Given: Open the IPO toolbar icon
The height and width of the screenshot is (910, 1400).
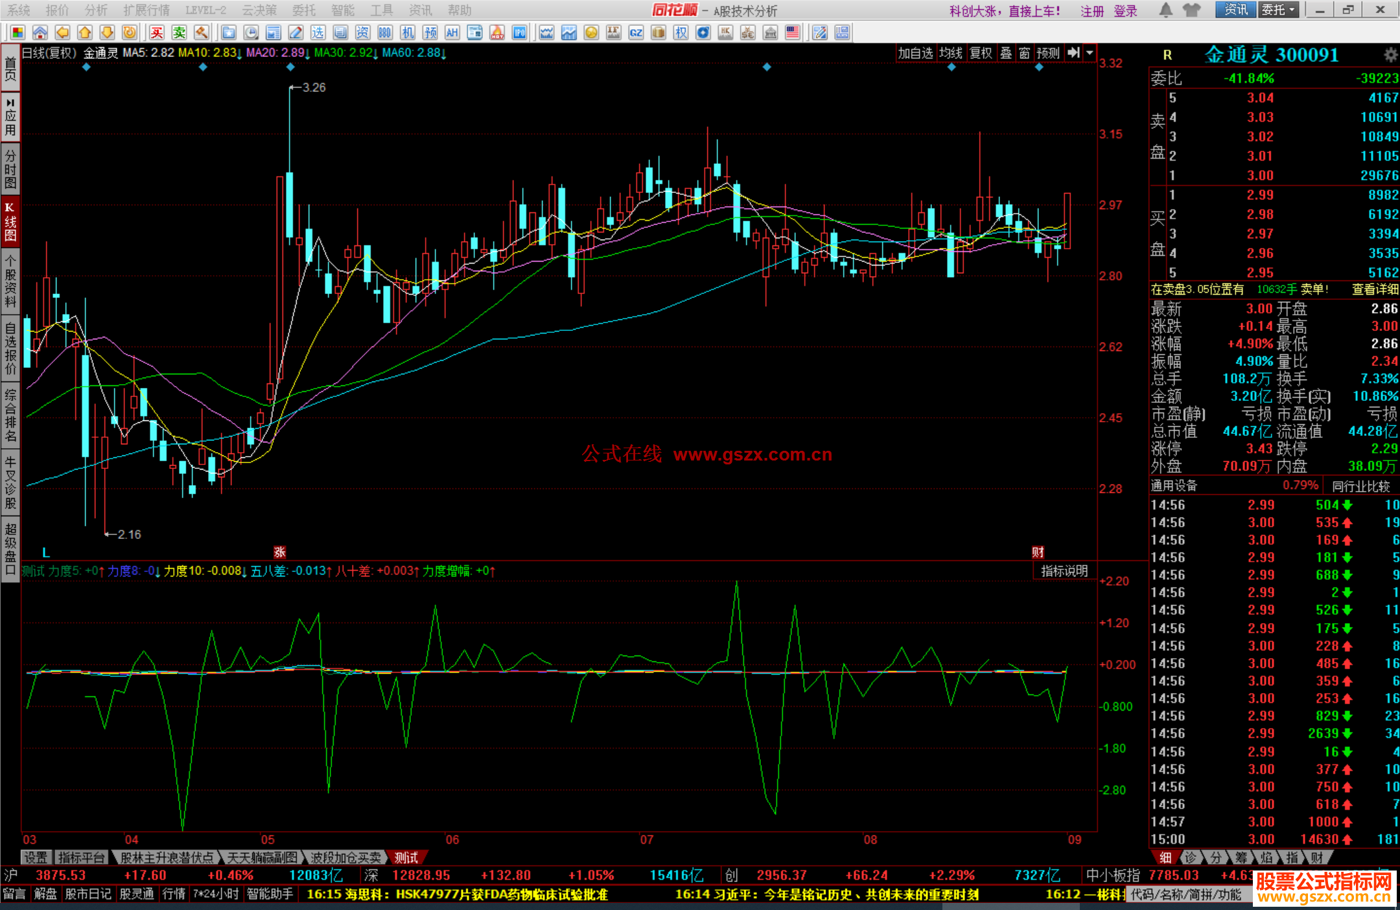Looking at the screenshot, I should (x=519, y=33).
